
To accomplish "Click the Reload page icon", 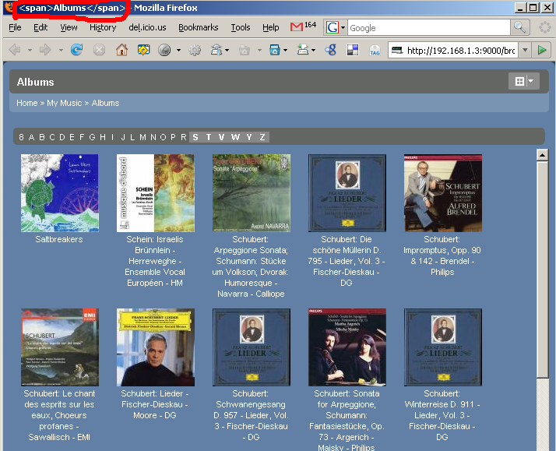I will (76, 50).
